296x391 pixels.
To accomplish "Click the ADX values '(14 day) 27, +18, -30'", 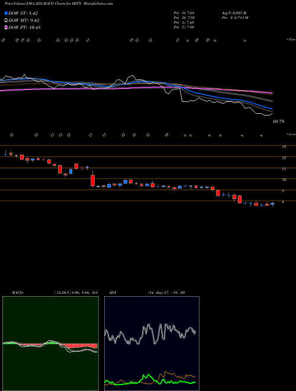I will 166,293.
